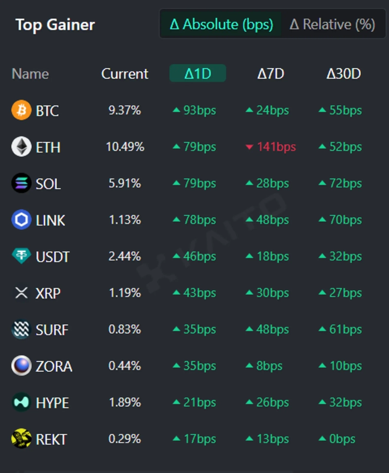Click ETH's red 141bps 7D change

(271, 147)
